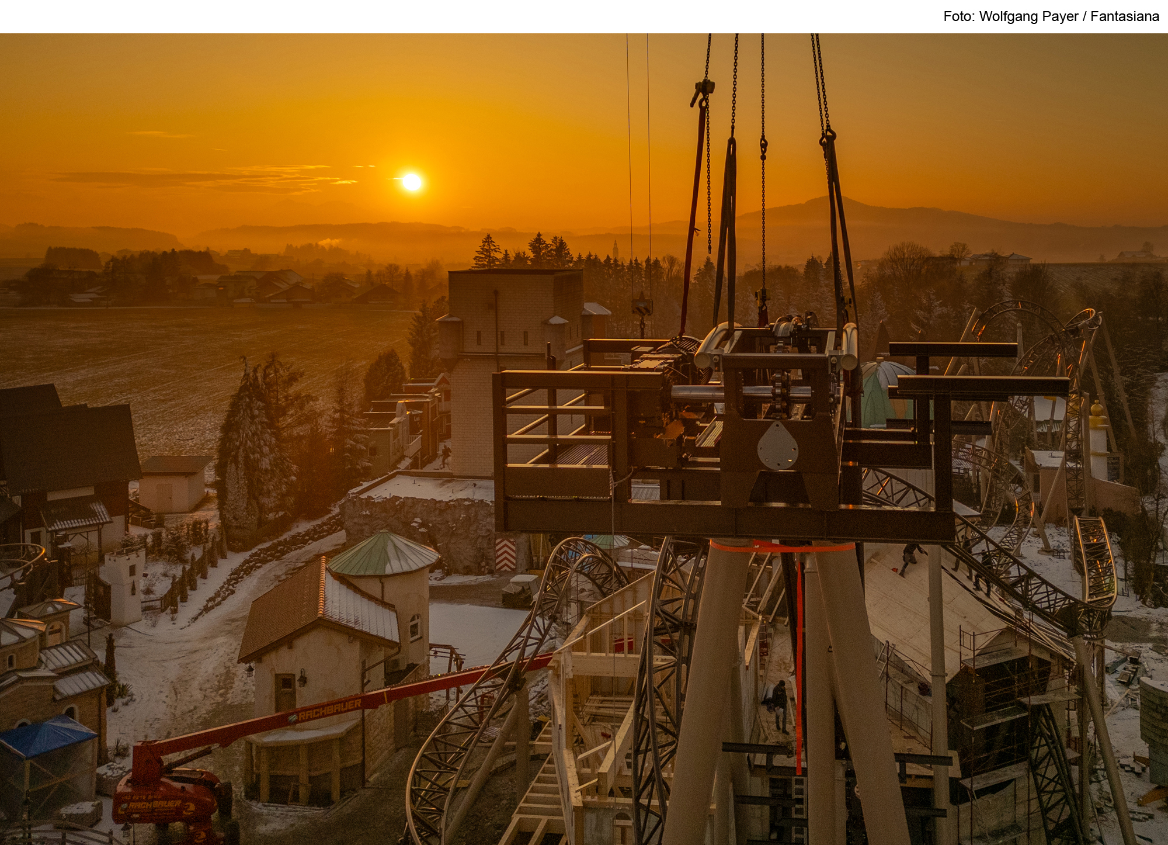Click the white teardrop plate on the suspended platform

coord(777,446)
